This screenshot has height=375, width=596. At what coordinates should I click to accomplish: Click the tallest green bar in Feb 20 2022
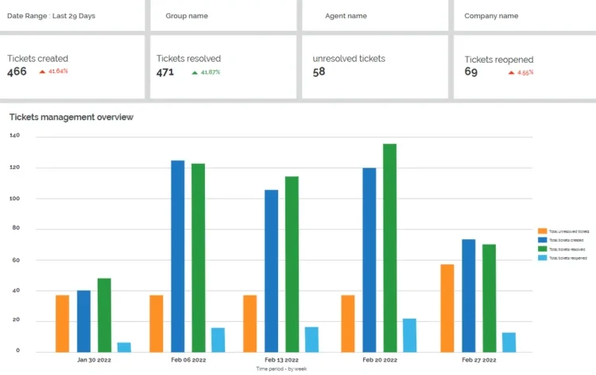tap(389, 248)
